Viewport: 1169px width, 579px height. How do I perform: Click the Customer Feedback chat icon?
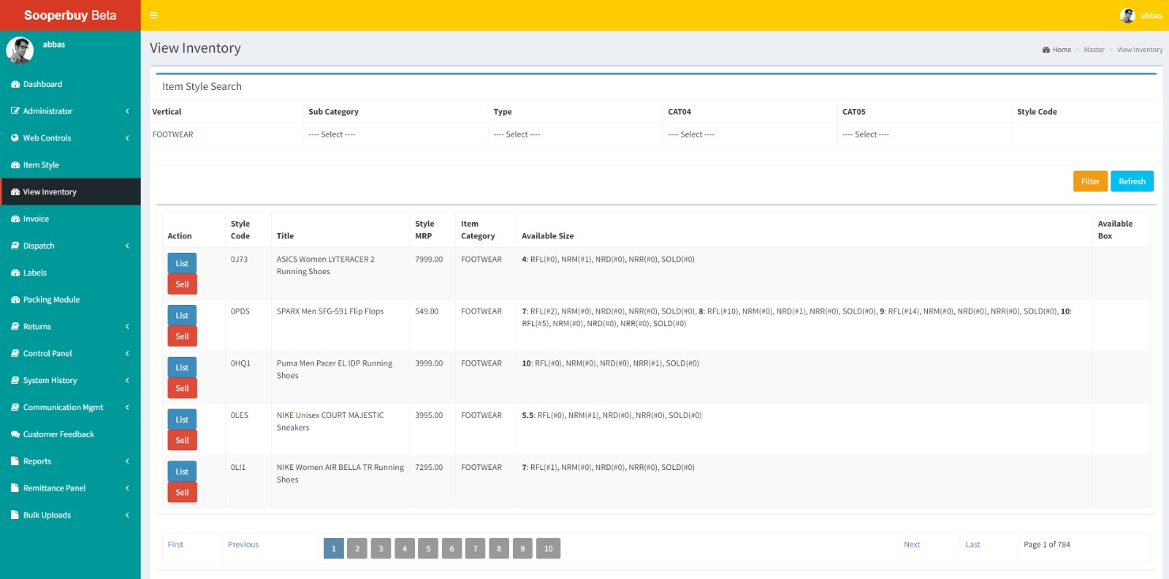(15, 435)
